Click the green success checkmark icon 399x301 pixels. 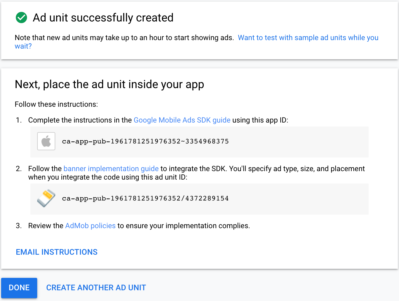(x=21, y=18)
